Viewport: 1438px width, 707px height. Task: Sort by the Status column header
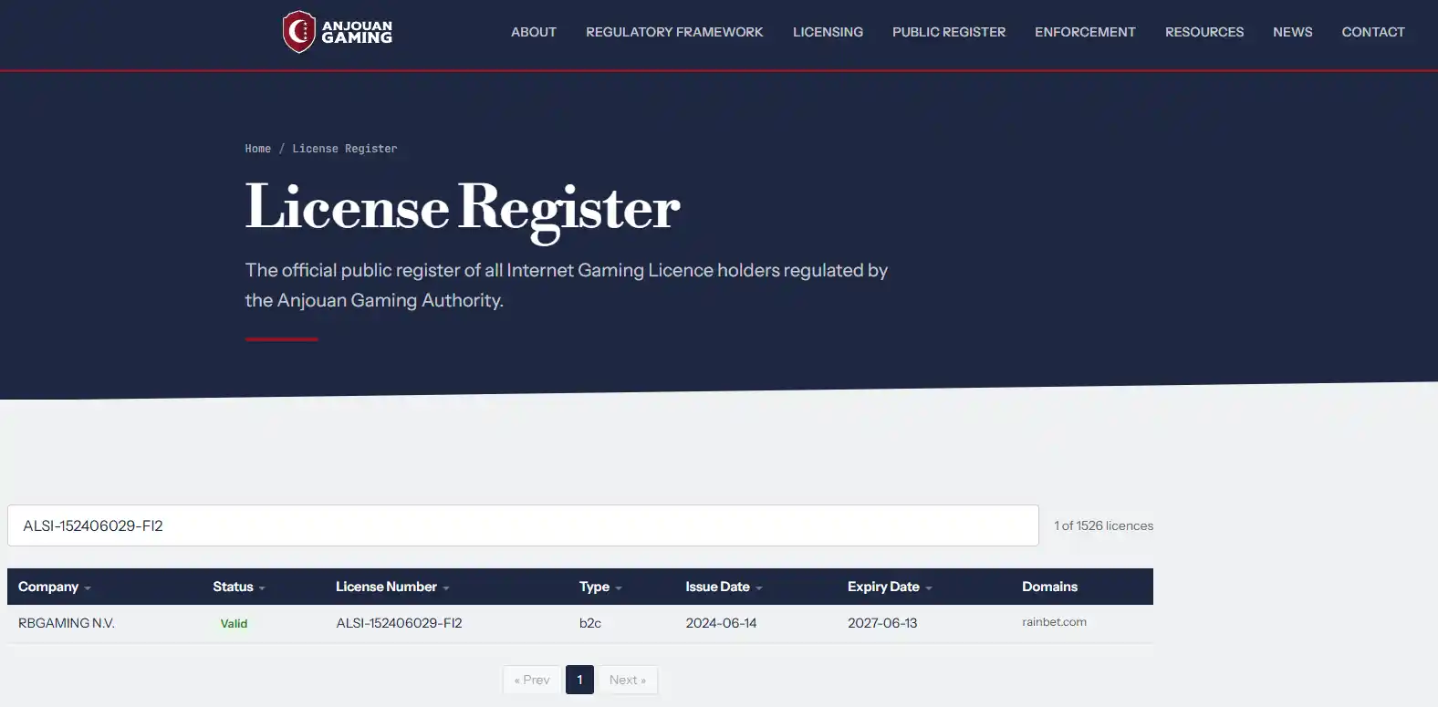coord(239,587)
